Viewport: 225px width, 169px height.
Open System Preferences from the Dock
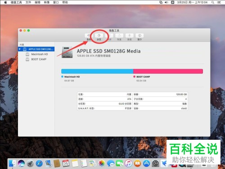(155, 163)
